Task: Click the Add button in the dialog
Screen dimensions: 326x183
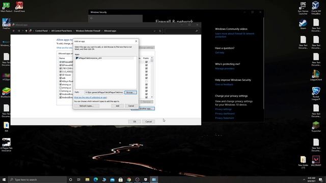Action: click(x=118, y=106)
